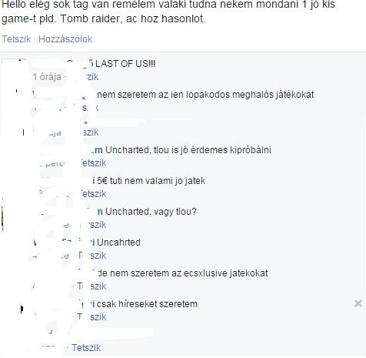
Task: Click the "LAST OF US!!!" comment text
Action: point(125,64)
